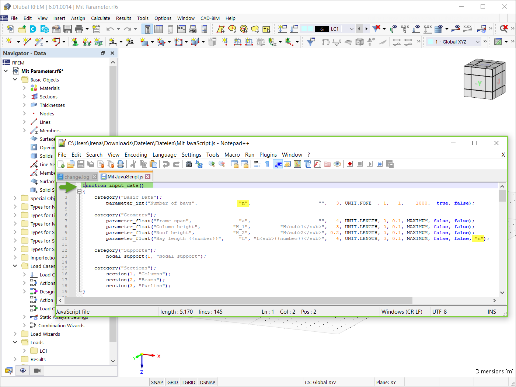Toggle GRID in the status bar
The image size is (516, 387).
[x=172, y=382]
